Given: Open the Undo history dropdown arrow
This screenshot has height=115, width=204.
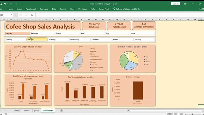Looking at the screenshot, I should click(x=8, y=4).
